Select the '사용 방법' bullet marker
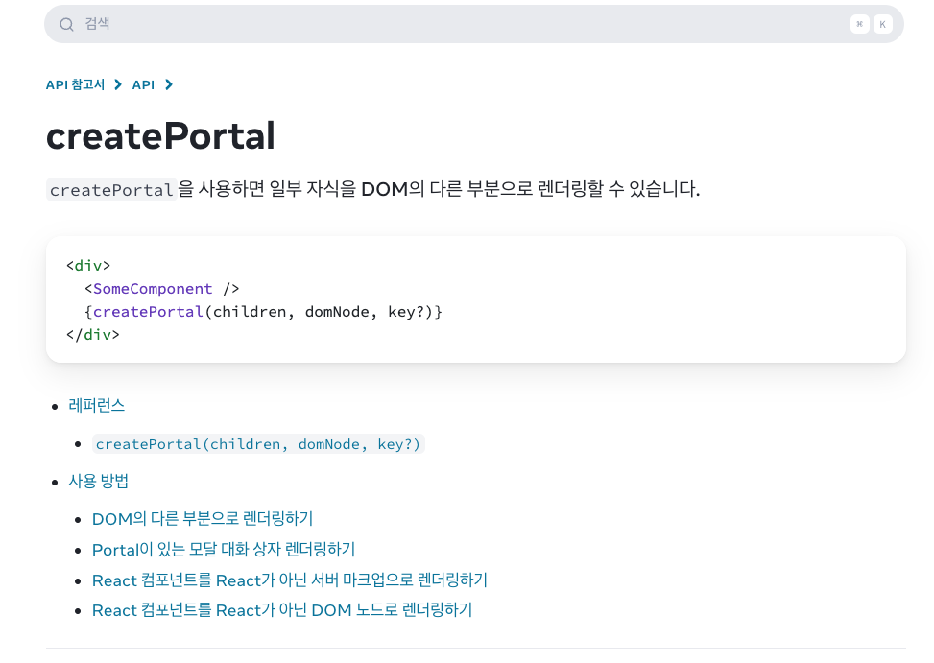Screen dimensions: 934x663 55,481
